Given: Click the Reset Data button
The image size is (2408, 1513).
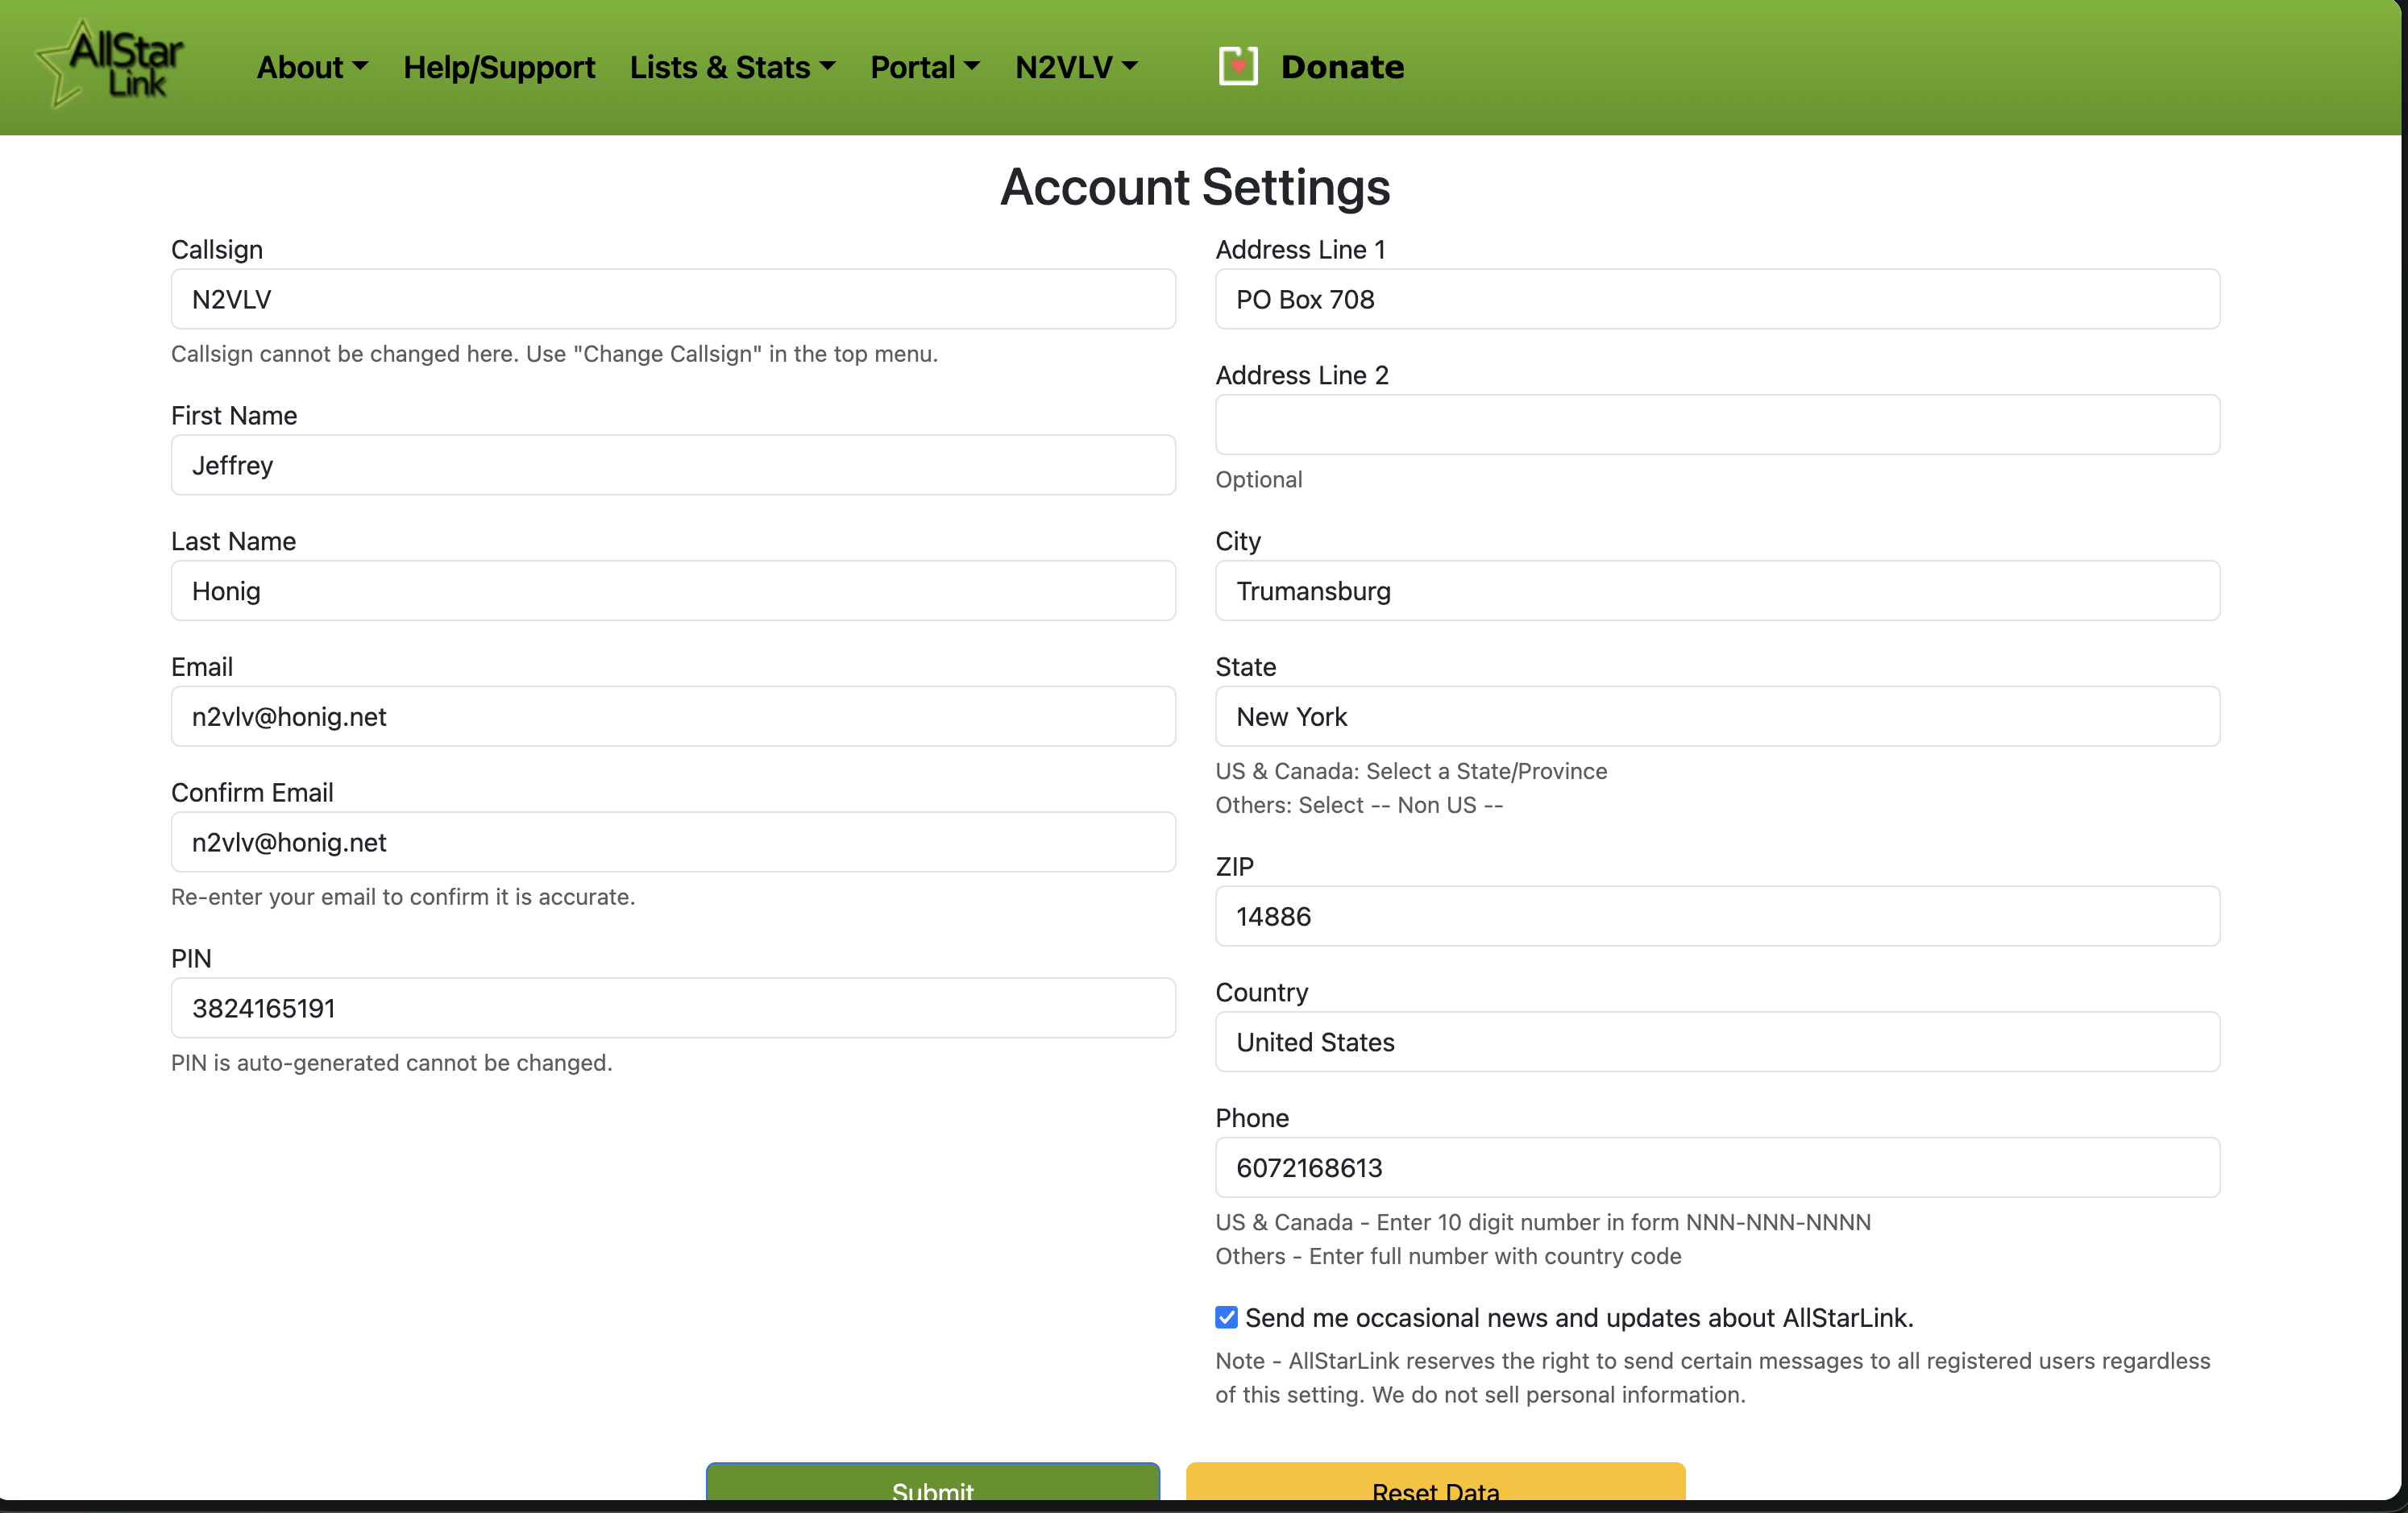Looking at the screenshot, I should coord(1434,1491).
